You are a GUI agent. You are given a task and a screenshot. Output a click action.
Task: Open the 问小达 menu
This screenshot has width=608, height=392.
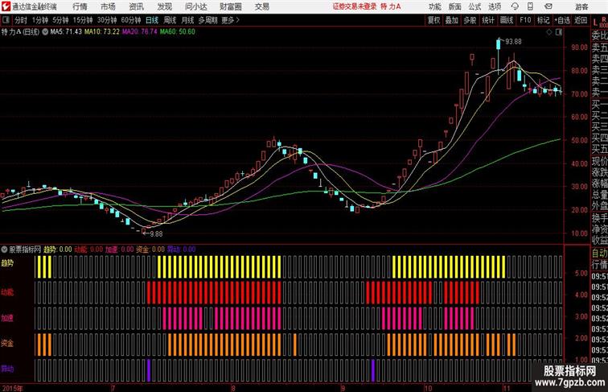tap(196, 6)
